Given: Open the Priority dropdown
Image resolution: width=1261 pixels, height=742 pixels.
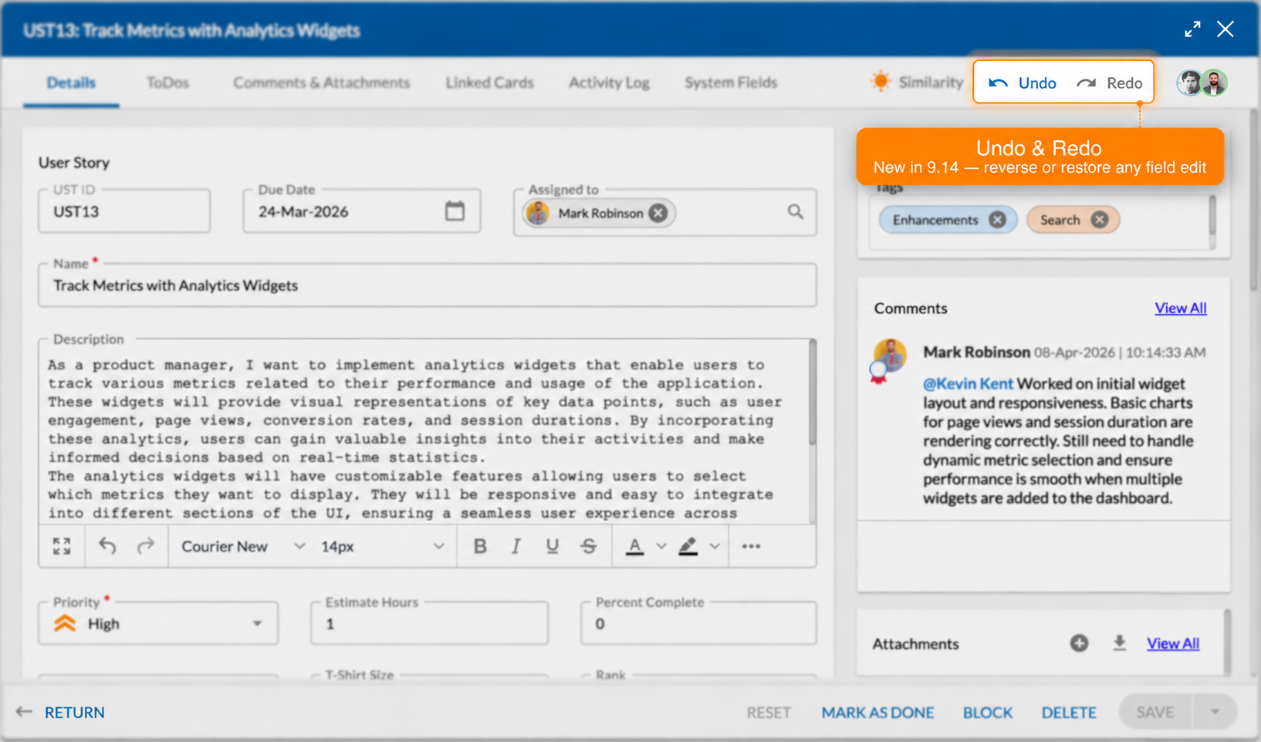Looking at the screenshot, I should pyautogui.click(x=158, y=623).
